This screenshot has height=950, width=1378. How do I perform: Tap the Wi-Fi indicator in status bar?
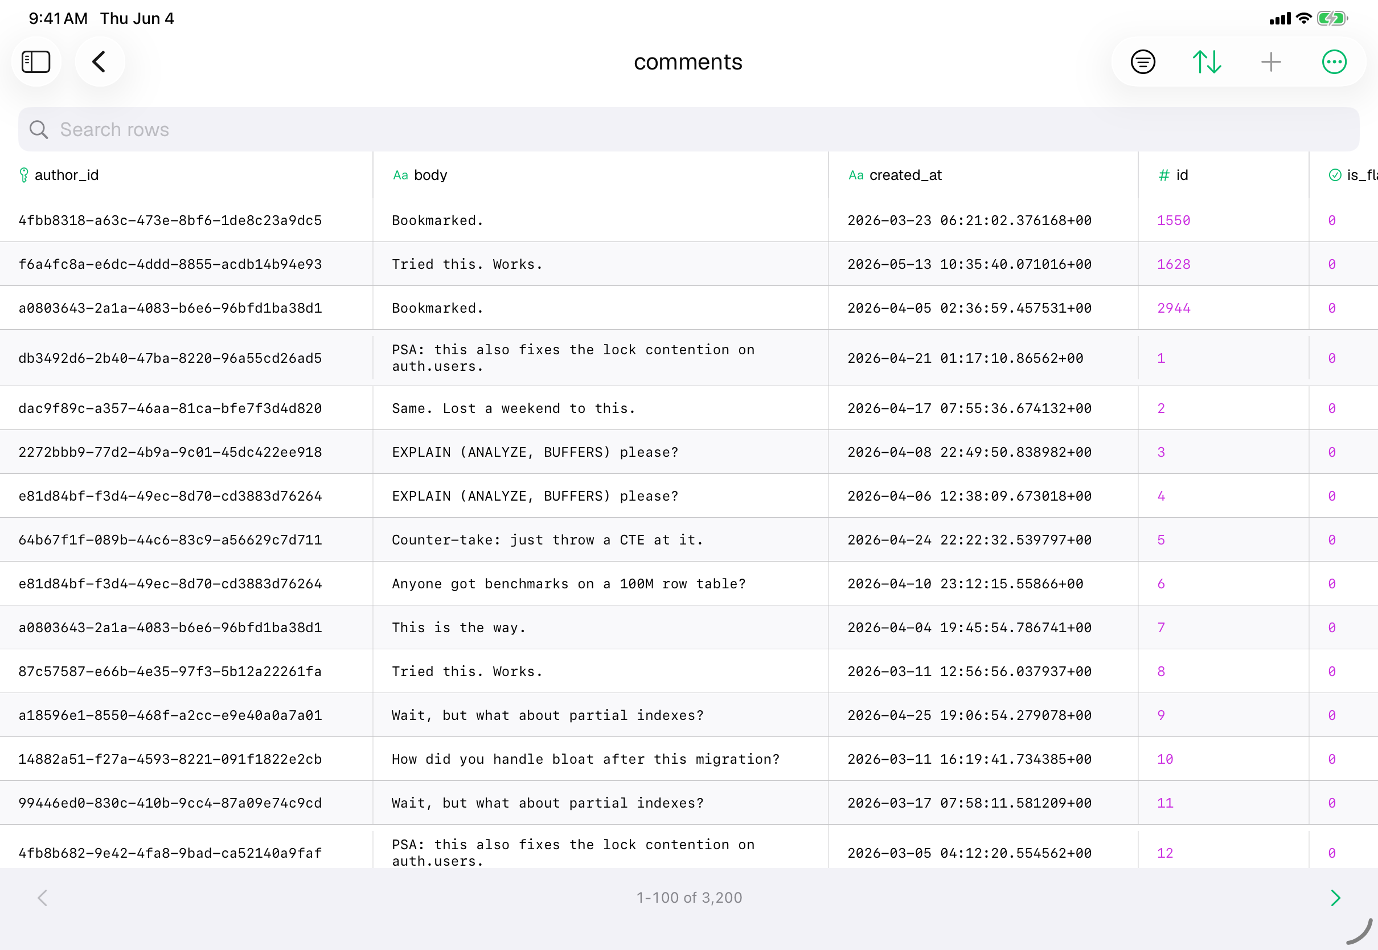coord(1303,18)
